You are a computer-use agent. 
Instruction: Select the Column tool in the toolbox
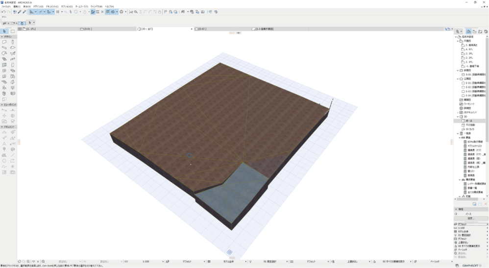[13, 42]
